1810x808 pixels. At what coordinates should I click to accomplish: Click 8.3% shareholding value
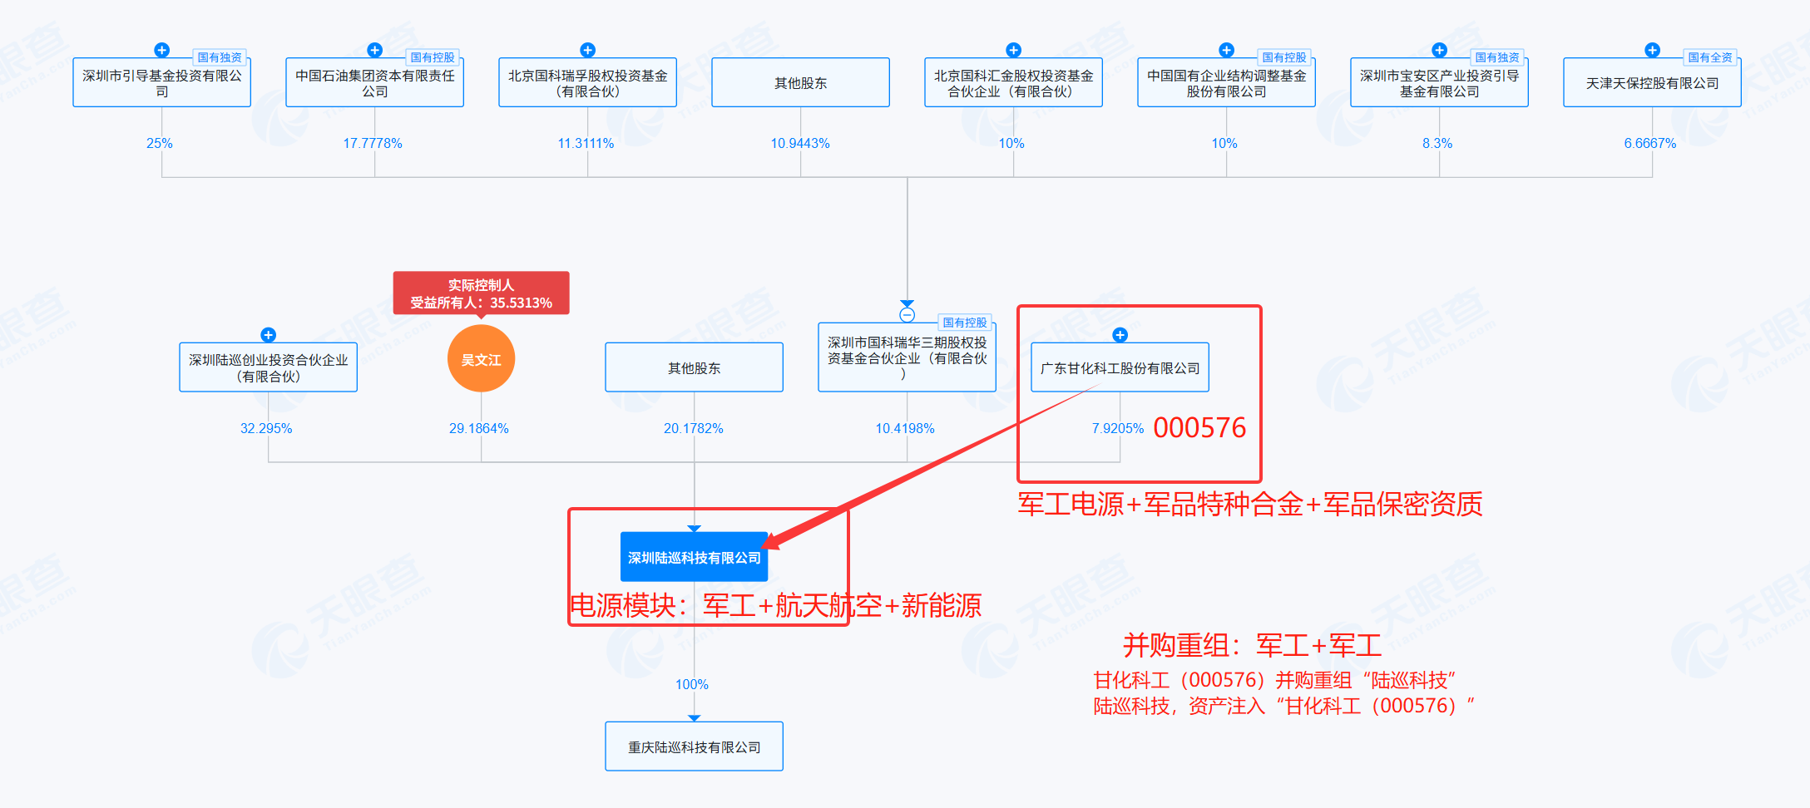click(x=1437, y=143)
